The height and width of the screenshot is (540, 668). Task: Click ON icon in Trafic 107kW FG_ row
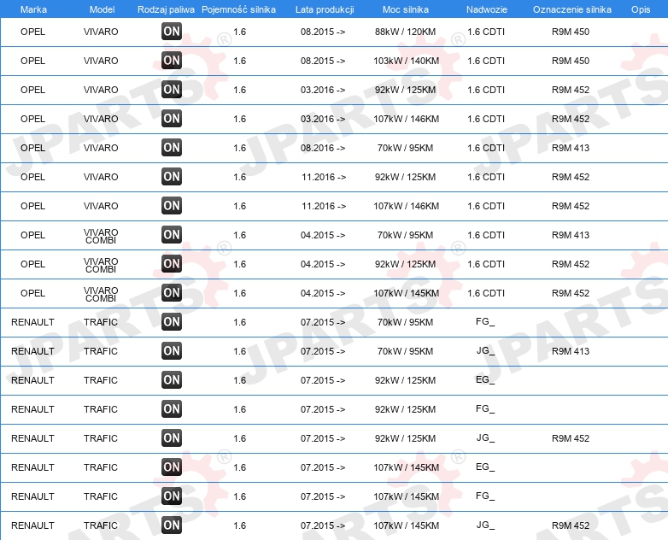pos(172,496)
